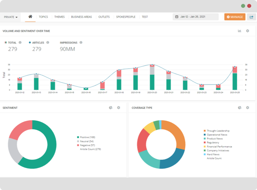This screenshot has width=257, height=190.
Task: Open the Sentiment panel settings gear
Action: 118,108
